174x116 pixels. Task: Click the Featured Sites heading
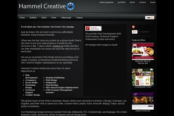click(139, 40)
